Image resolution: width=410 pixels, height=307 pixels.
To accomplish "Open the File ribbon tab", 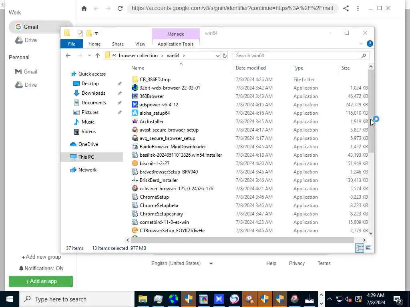I will [x=72, y=44].
